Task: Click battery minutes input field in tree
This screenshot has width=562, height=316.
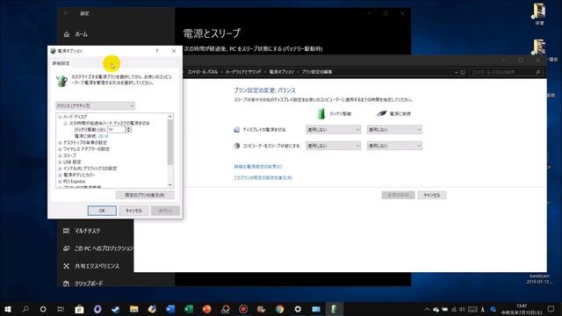Action: 116,129
